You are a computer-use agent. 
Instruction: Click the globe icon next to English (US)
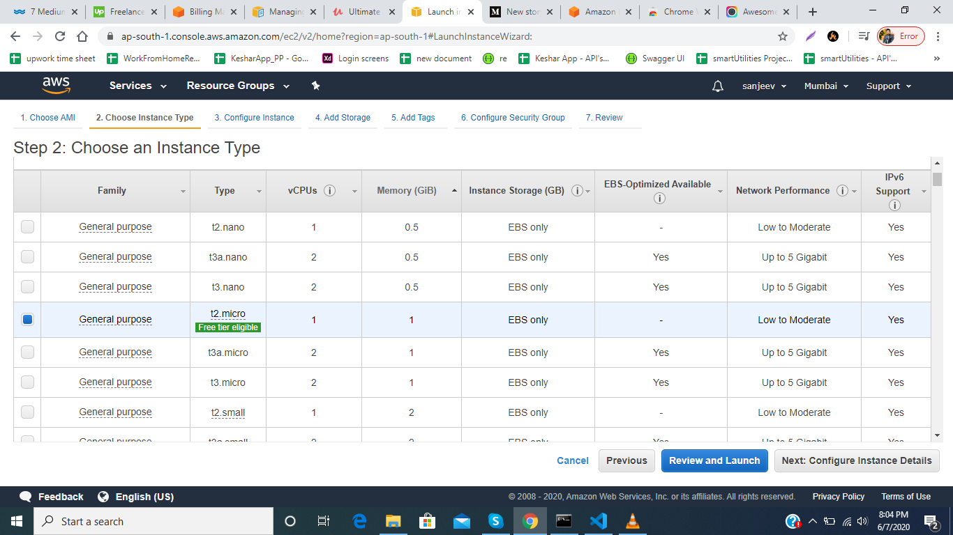point(103,497)
